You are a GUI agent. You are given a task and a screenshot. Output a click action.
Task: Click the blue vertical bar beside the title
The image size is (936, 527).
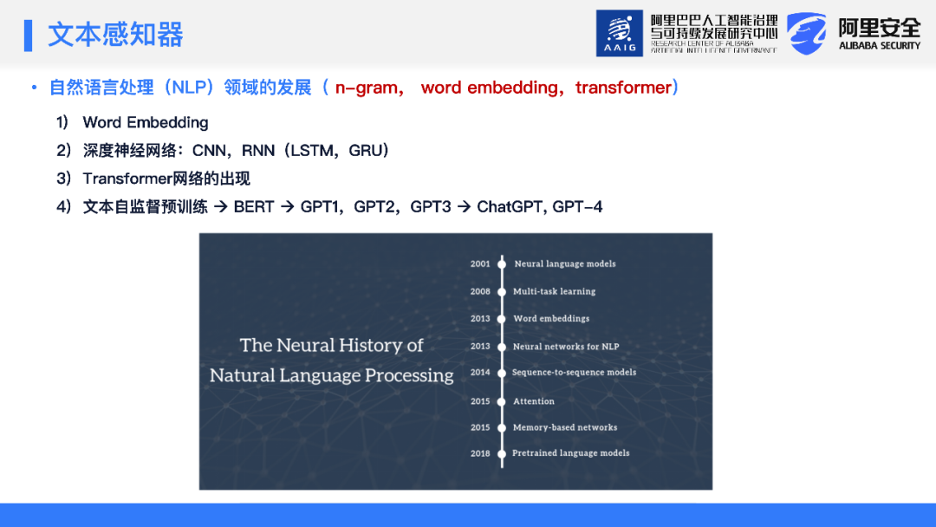coord(29,35)
